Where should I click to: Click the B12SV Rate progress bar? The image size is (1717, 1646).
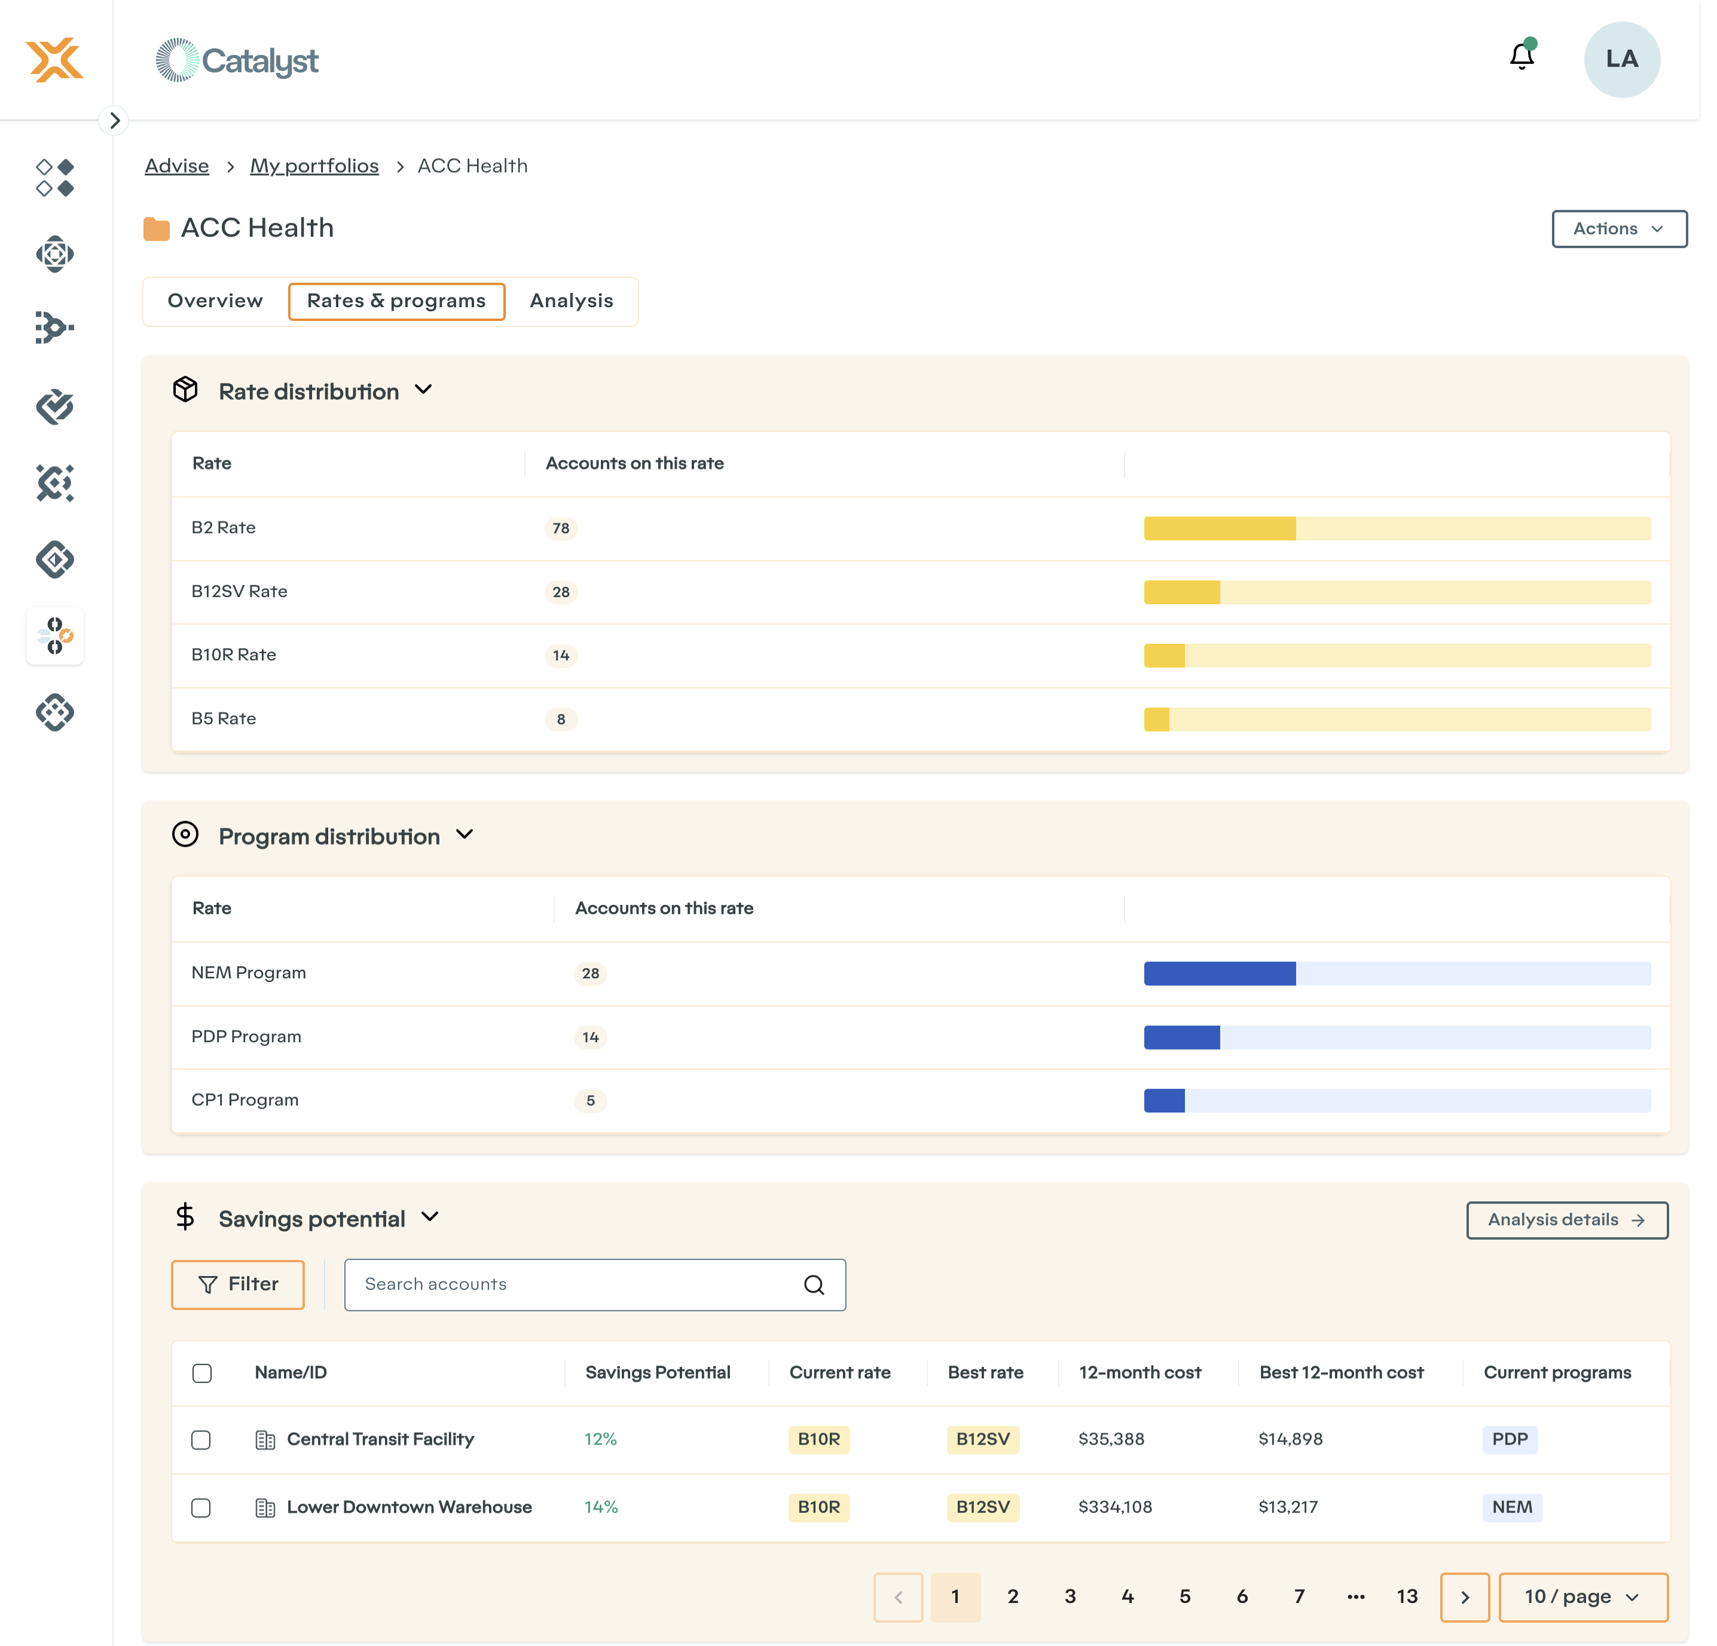pos(1397,592)
